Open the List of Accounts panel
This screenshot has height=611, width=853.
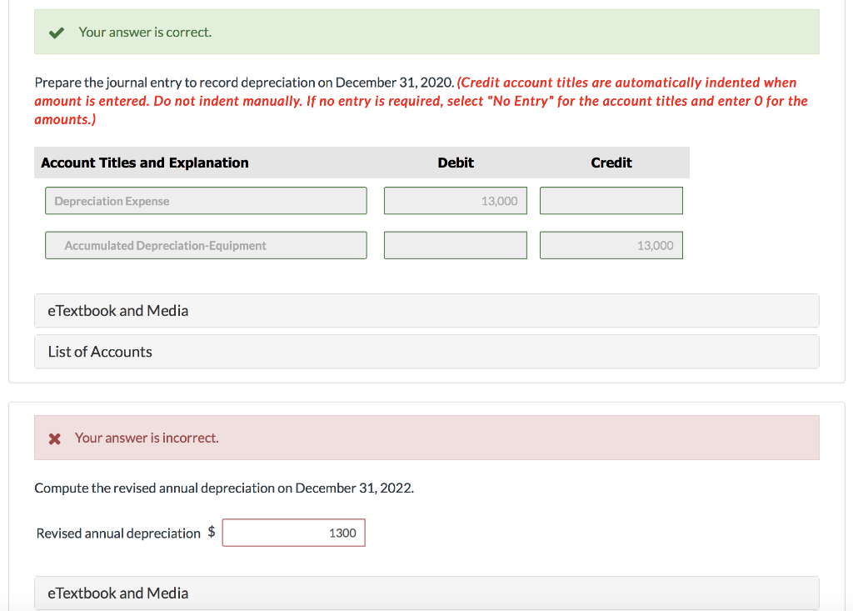pos(99,351)
